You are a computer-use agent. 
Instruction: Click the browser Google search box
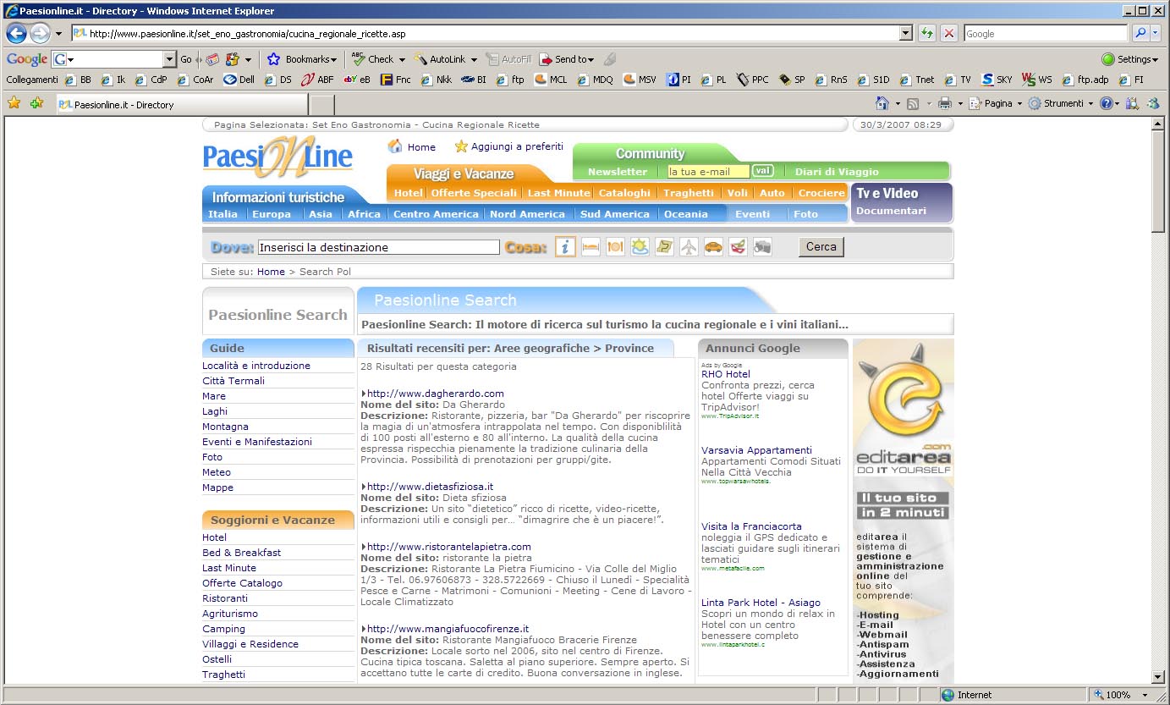[1045, 34]
